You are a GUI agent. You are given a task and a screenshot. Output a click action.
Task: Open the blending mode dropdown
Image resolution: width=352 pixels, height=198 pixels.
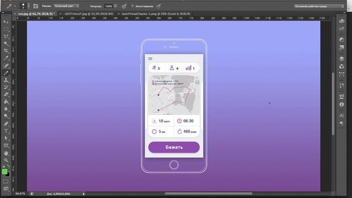click(x=67, y=6)
